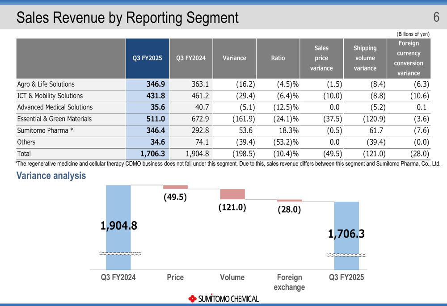Select the Variance analysis heading
This screenshot has height=306, width=447.
[x=51, y=176]
